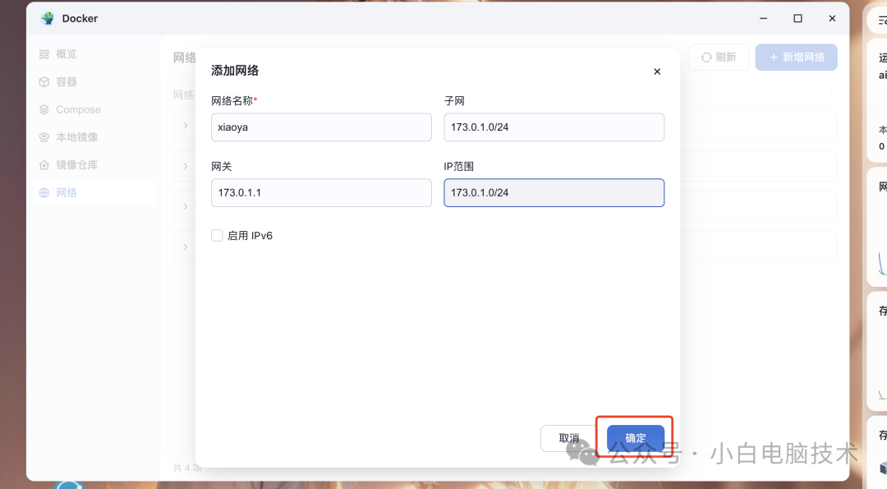Enable the 启用 IPv6 checkbox
887x489 pixels.
(217, 235)
